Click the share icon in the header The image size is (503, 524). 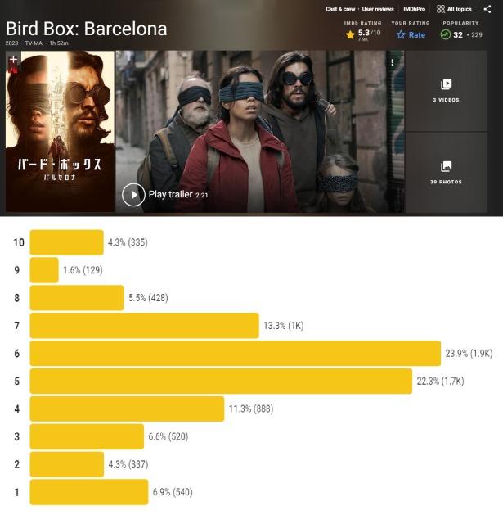coord(487,9)
